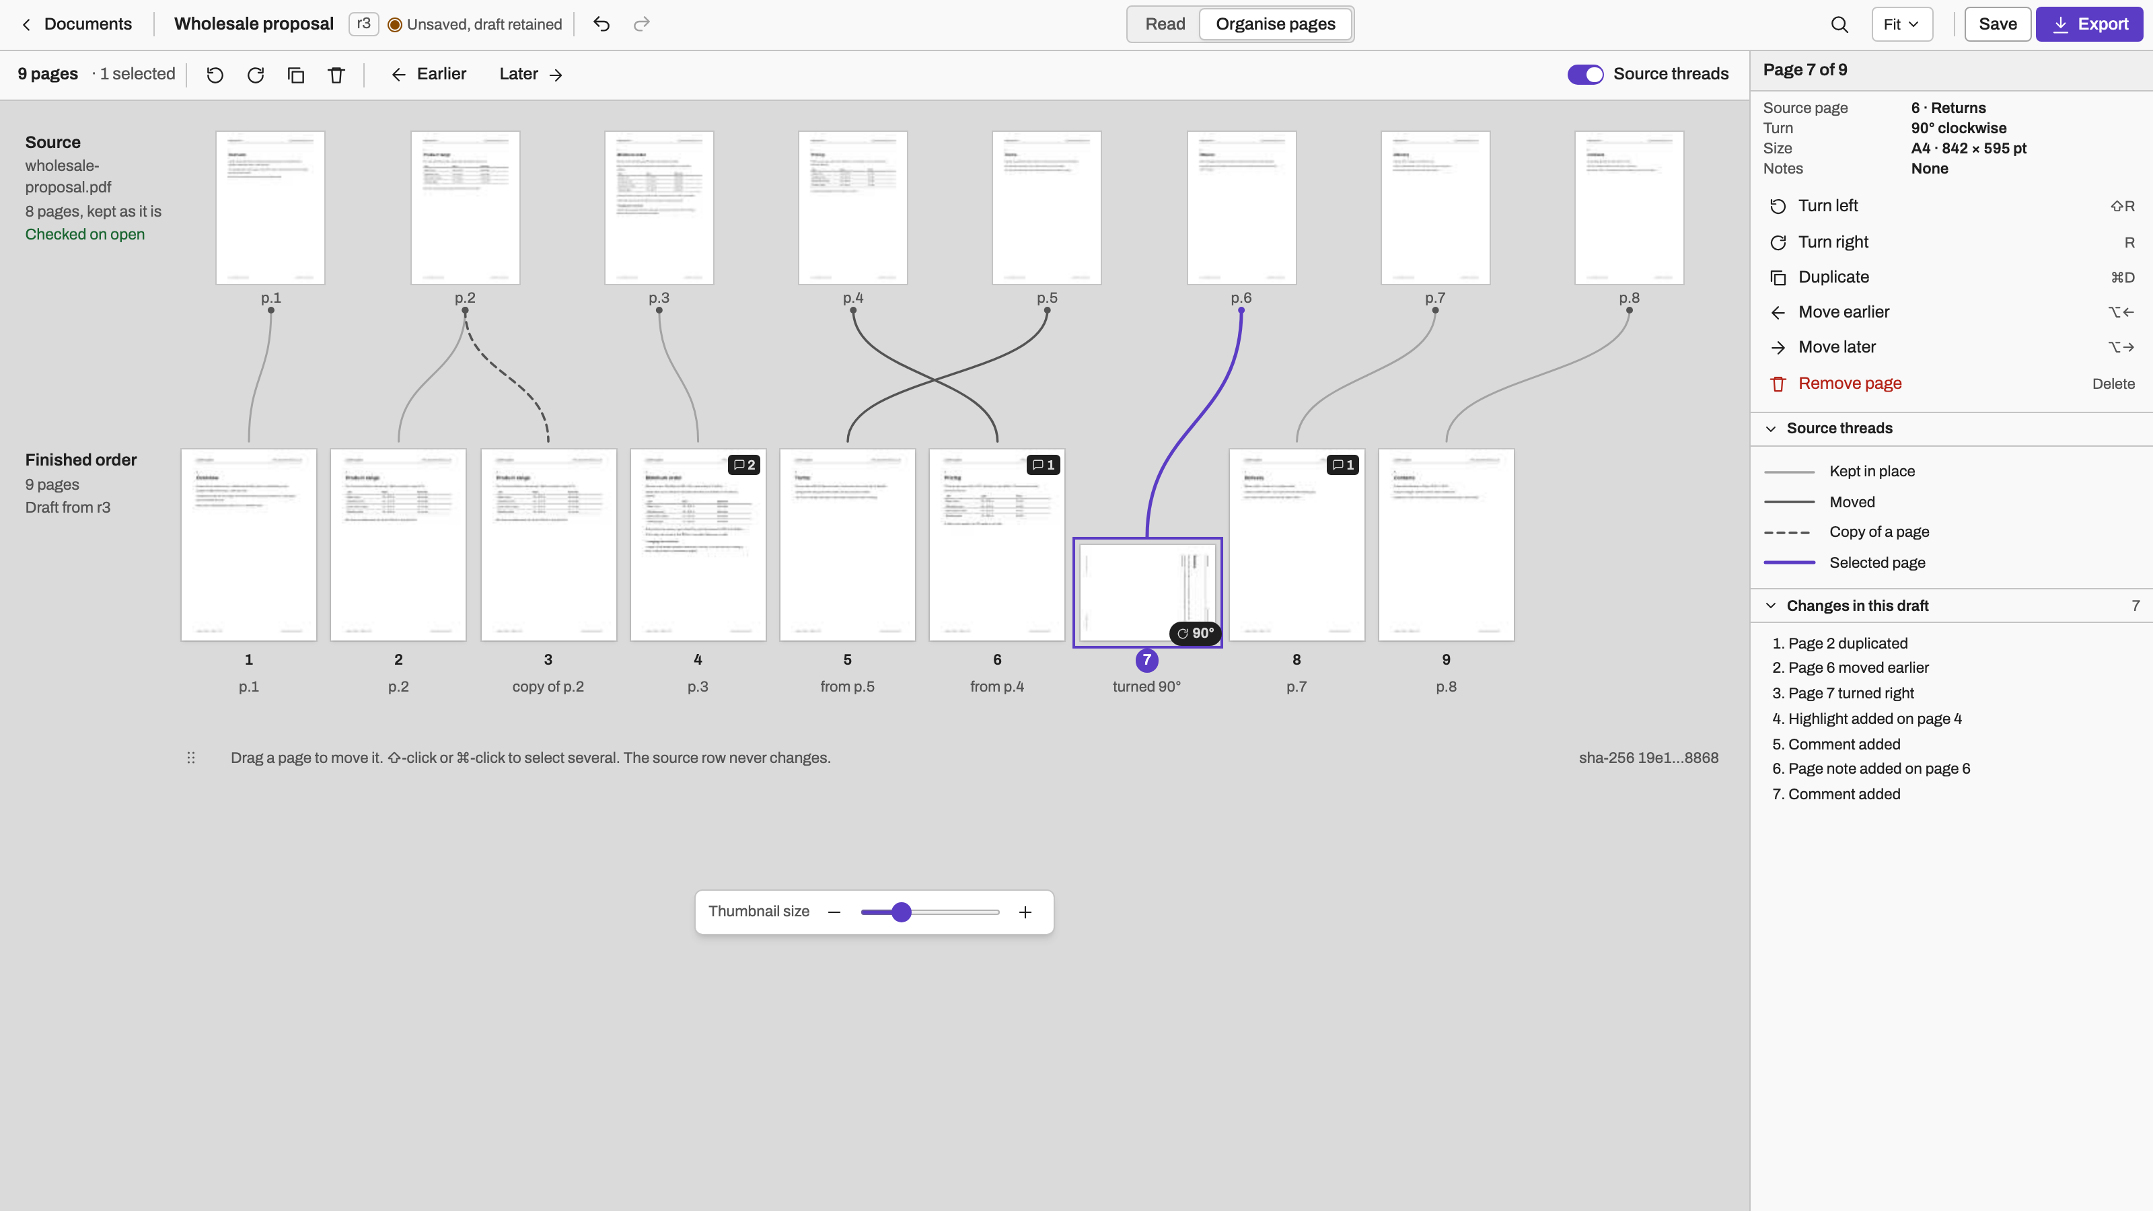Select finished page 3, copy of p.2
The width and height of the screenshot is (2153, 1211).
point(548,545)
